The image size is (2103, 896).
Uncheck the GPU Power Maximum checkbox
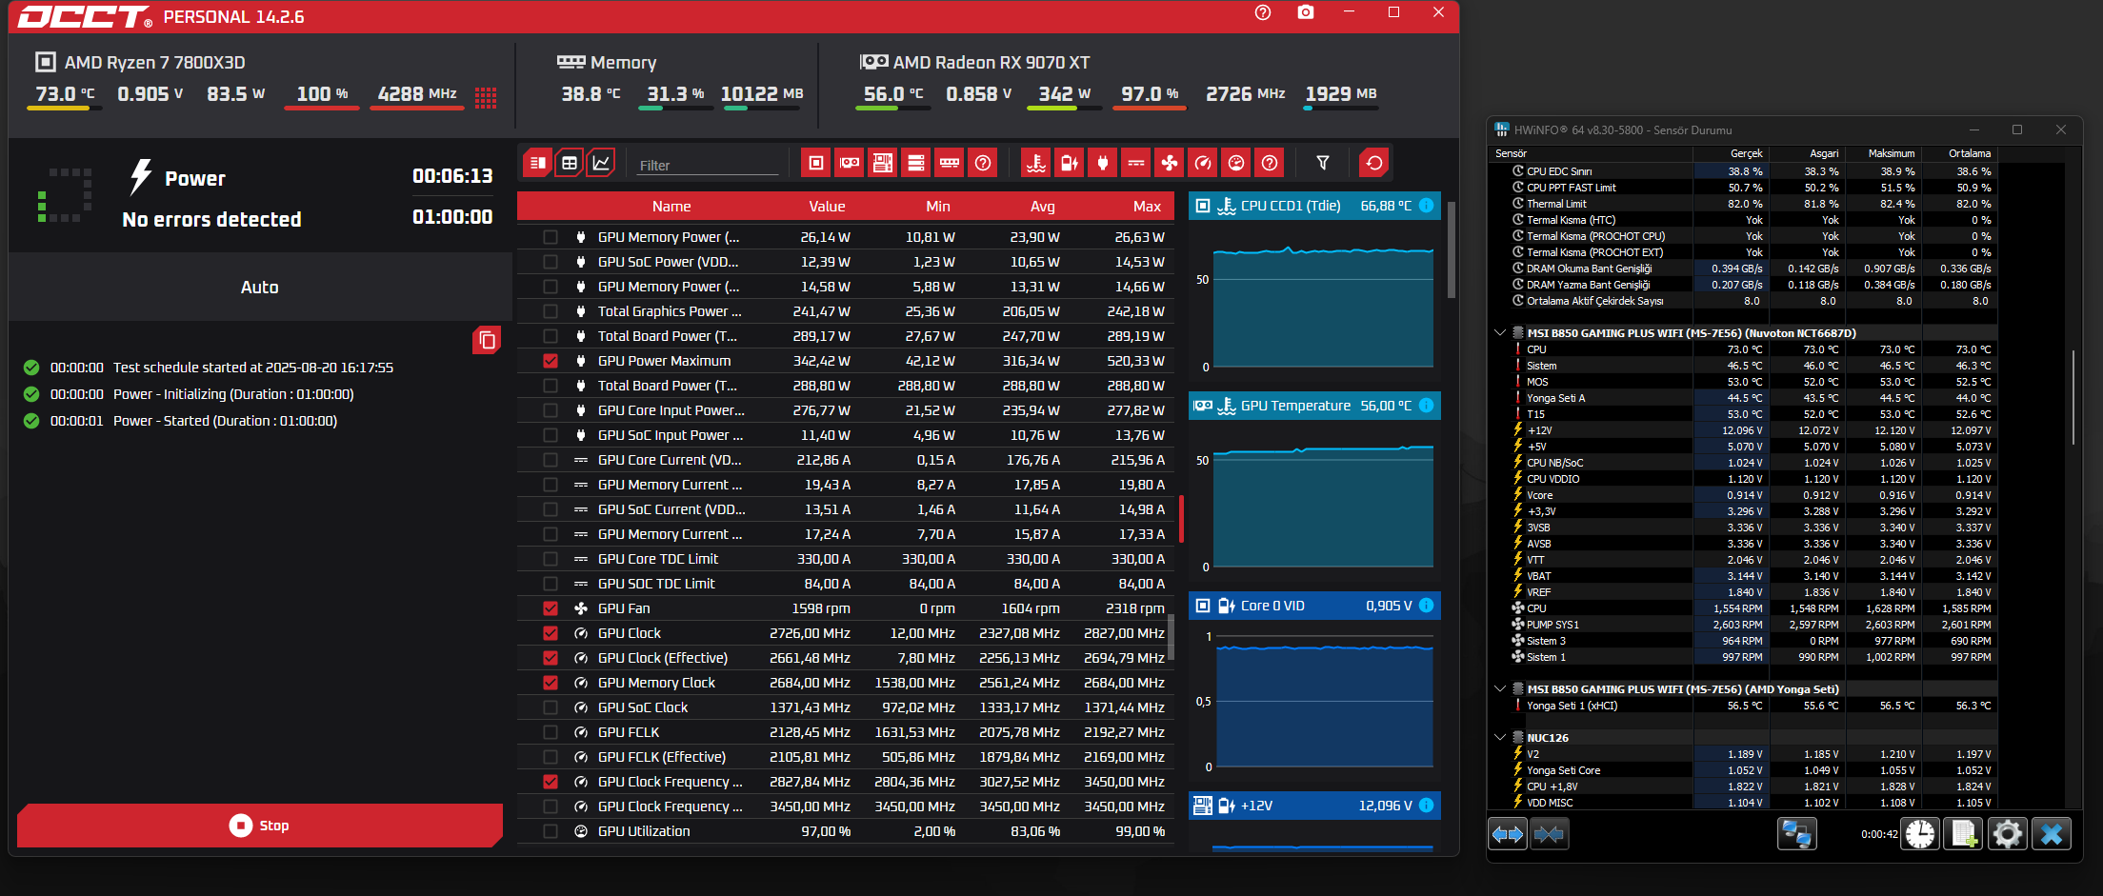[x=551, y=361]
